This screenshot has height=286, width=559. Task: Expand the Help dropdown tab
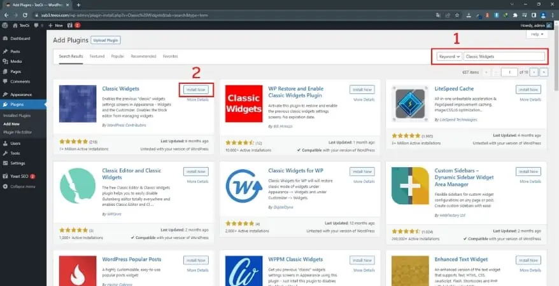(x=537, y=34)
